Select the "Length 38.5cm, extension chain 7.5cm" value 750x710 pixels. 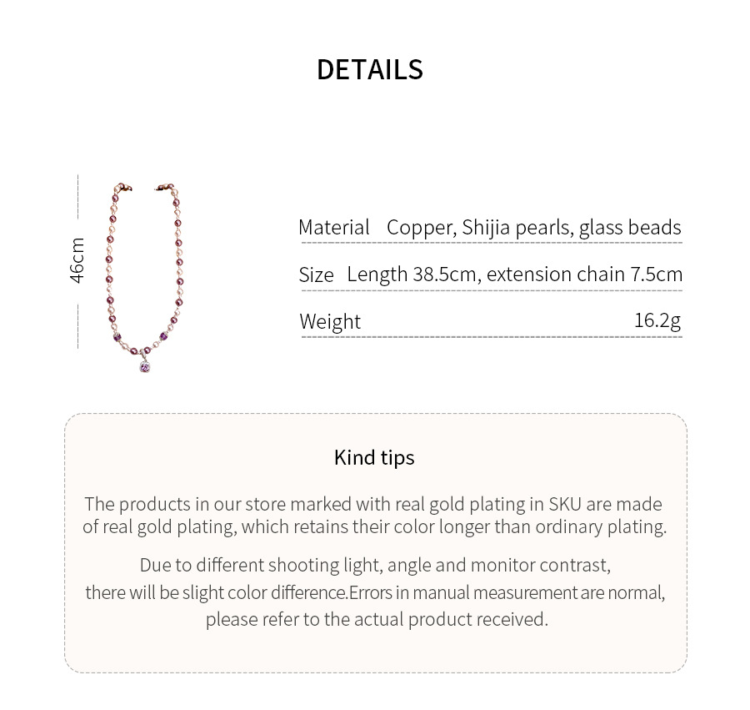pyautogui.click(x=514, y=274)
